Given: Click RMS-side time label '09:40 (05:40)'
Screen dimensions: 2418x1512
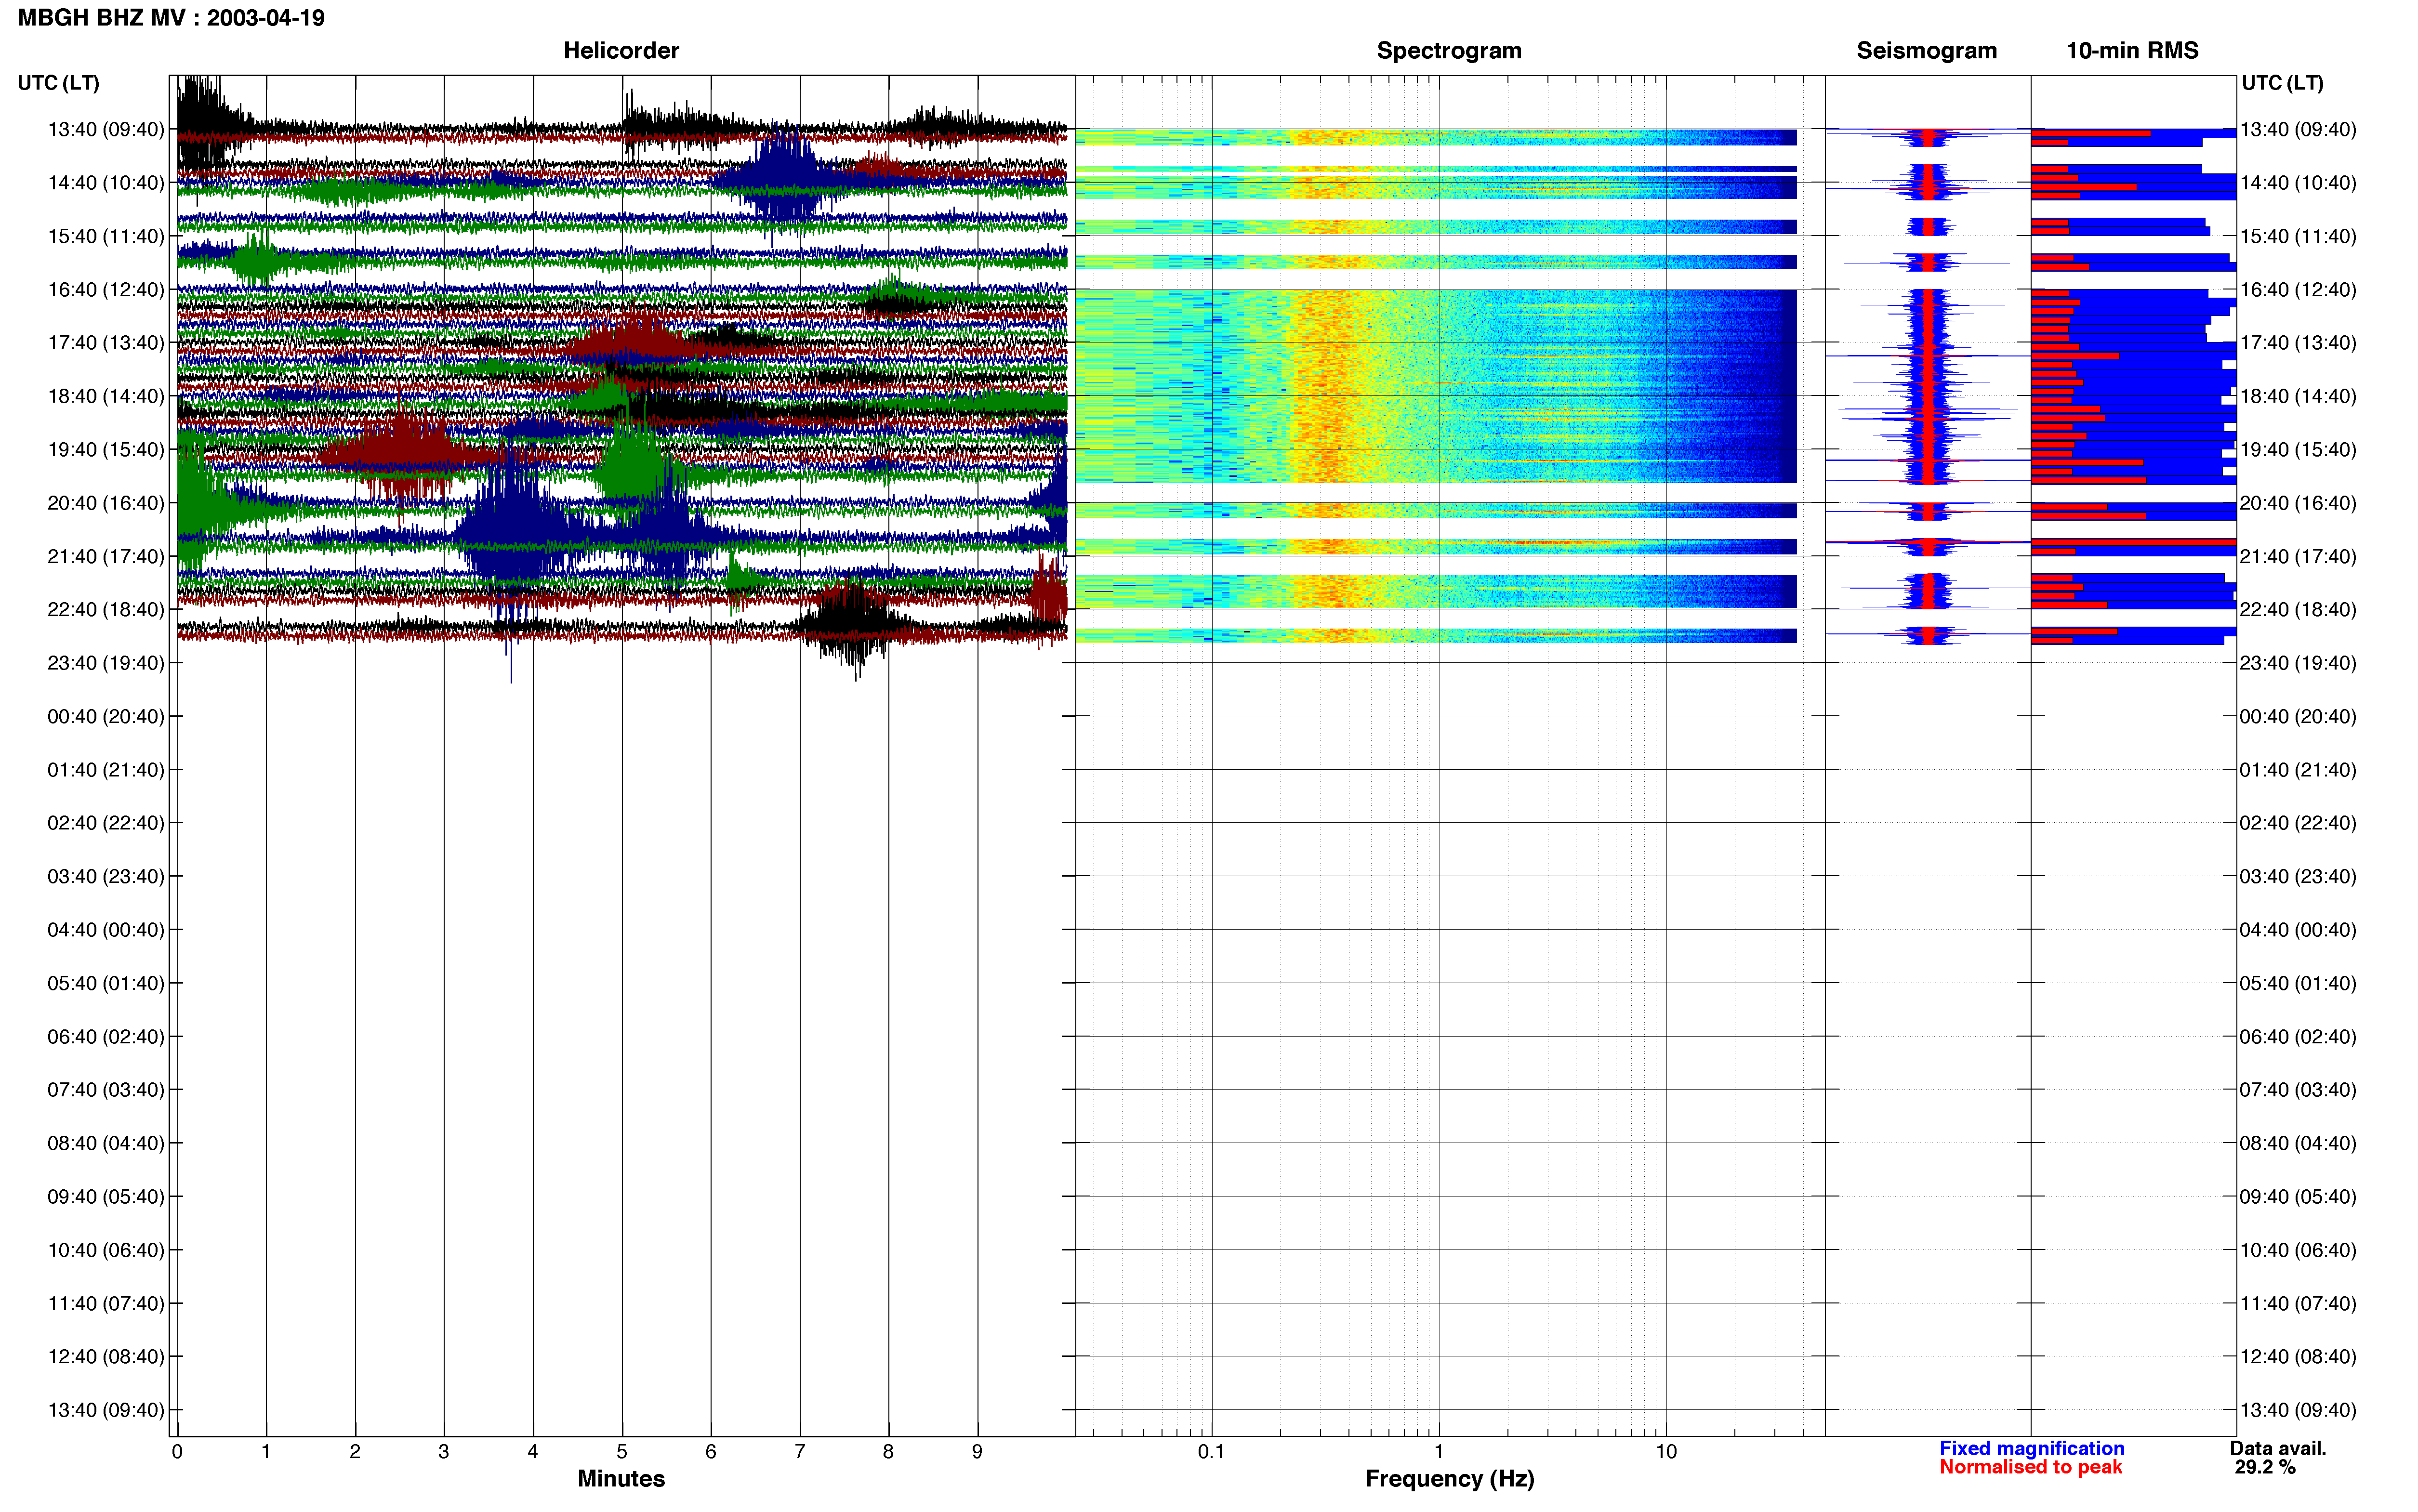Looking at the screenshot, I should coord(2298,1197).
